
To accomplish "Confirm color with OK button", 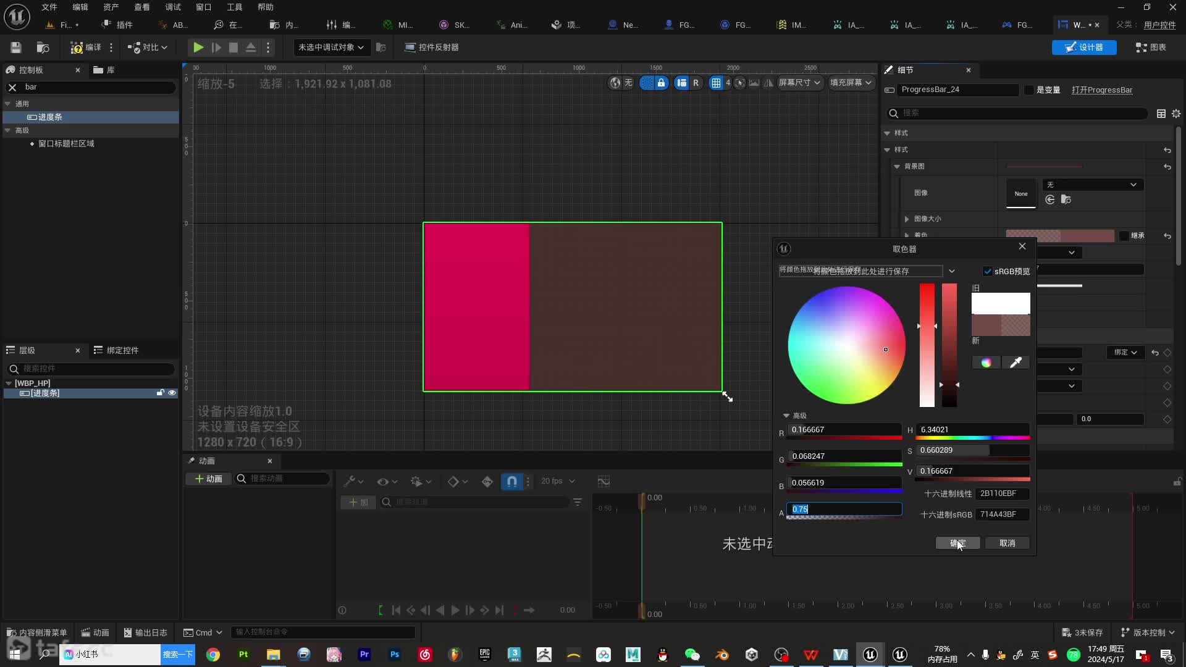I will tap(957, 543).
